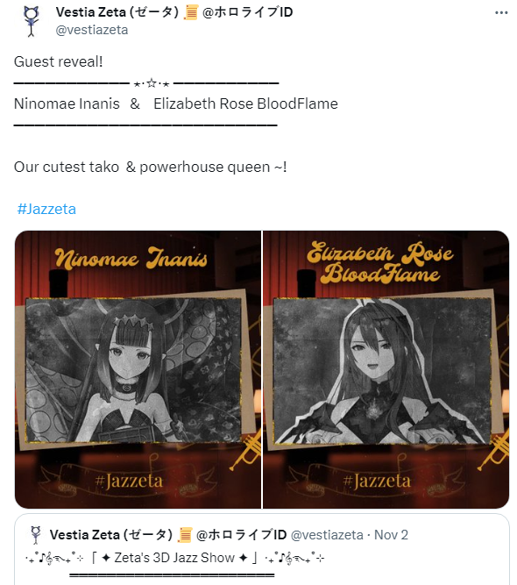Click the quoted tweet author name
The width and height of the screenshot is (517, 585).
pos(111,535)
